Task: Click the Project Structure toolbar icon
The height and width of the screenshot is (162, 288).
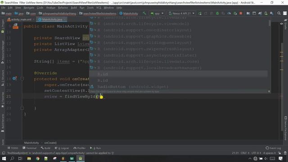Action: 248,13
